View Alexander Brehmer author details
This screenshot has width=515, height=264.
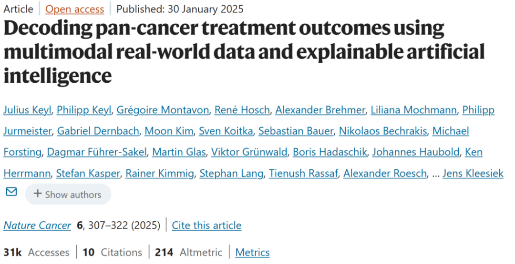click(x=320, y=110)
